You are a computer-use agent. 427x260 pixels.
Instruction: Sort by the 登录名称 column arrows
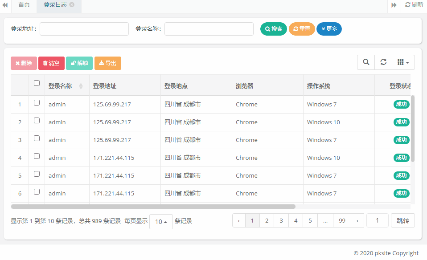80,85
